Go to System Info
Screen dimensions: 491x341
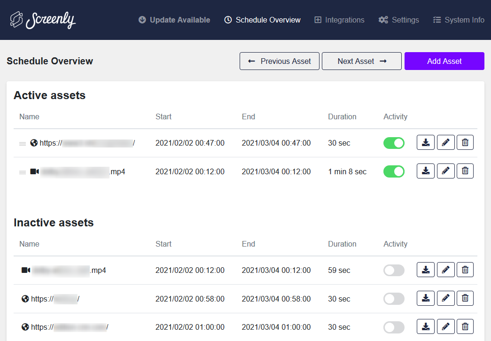point(459,20)
